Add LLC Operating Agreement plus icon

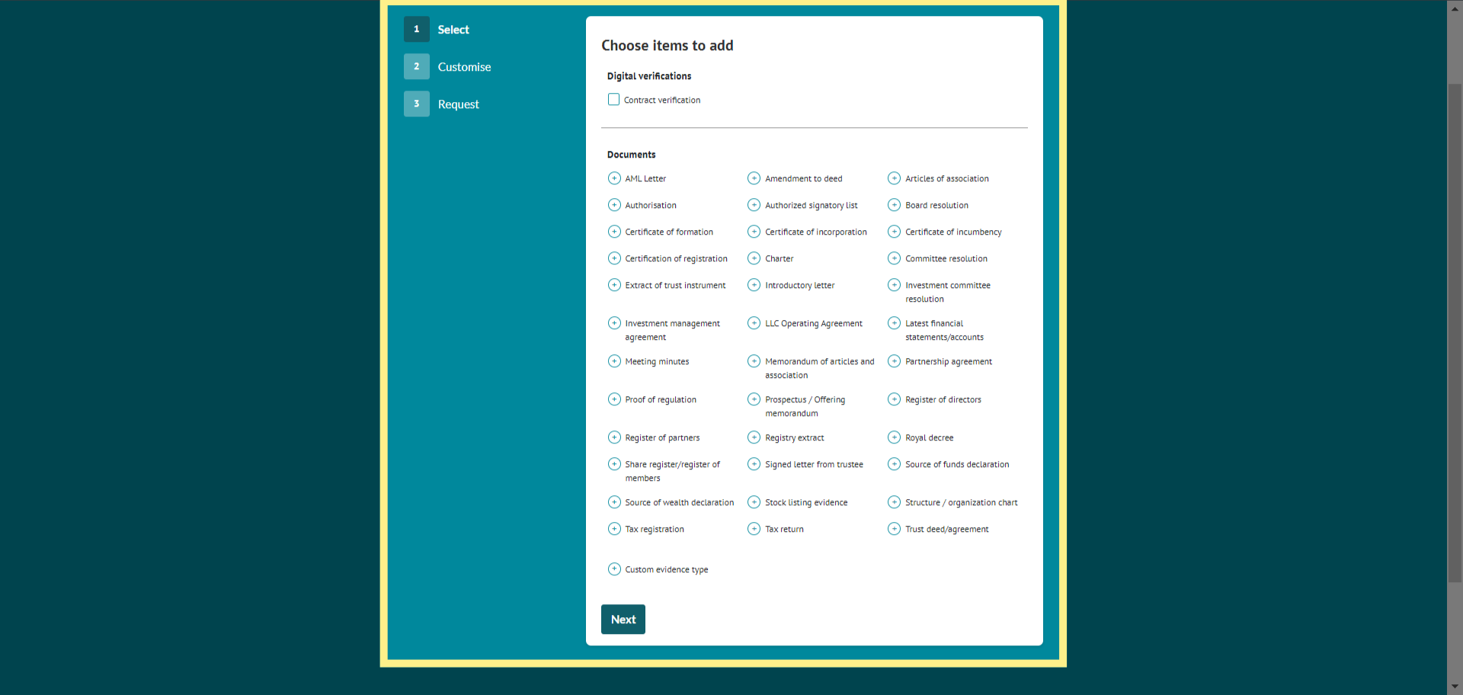click(x=754, y=323)
